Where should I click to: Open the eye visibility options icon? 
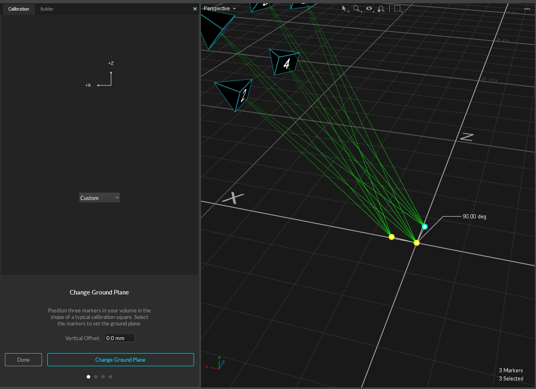[369, 9]
